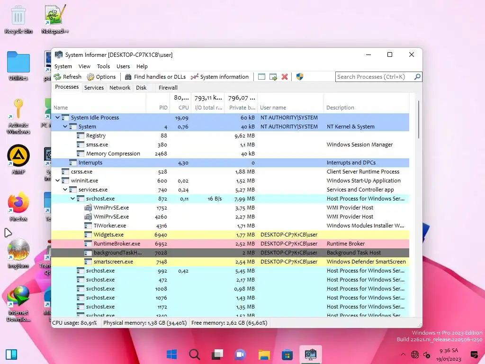Open the Utilities desktop folder
This screenshot has width=485, height=364.
pyautogui.click(x=18, y=66)
